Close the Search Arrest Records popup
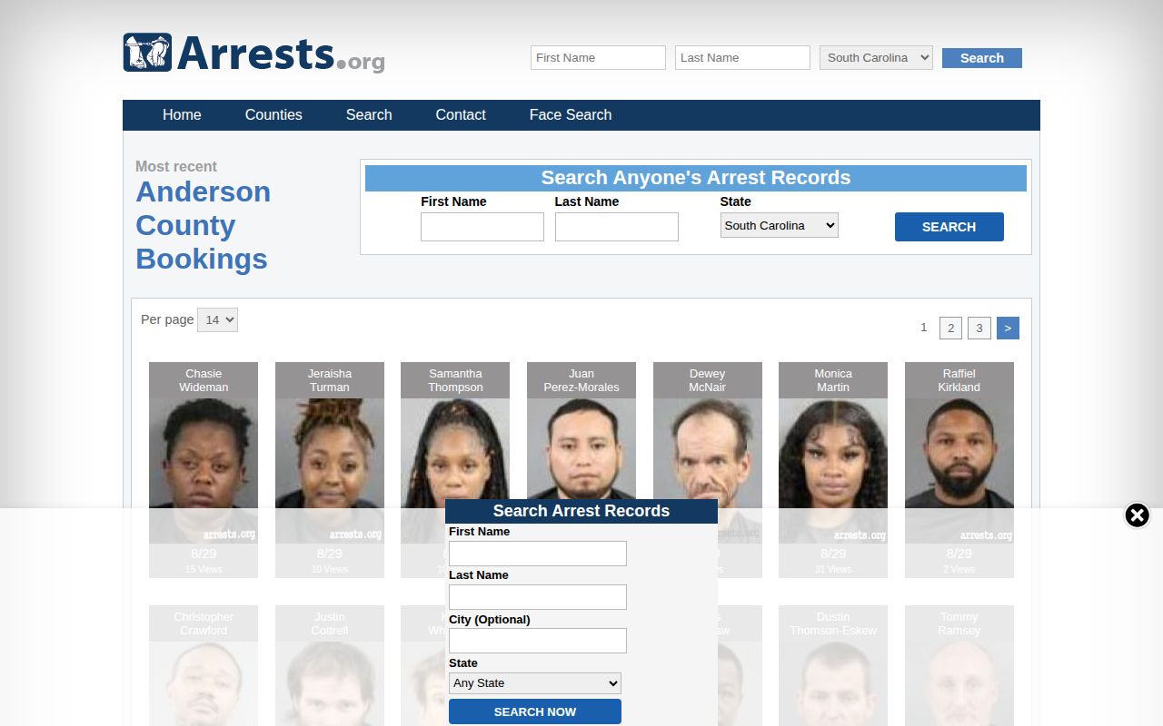The image size is (1163, 726). pyautogui.click(x=1137, y=515)
